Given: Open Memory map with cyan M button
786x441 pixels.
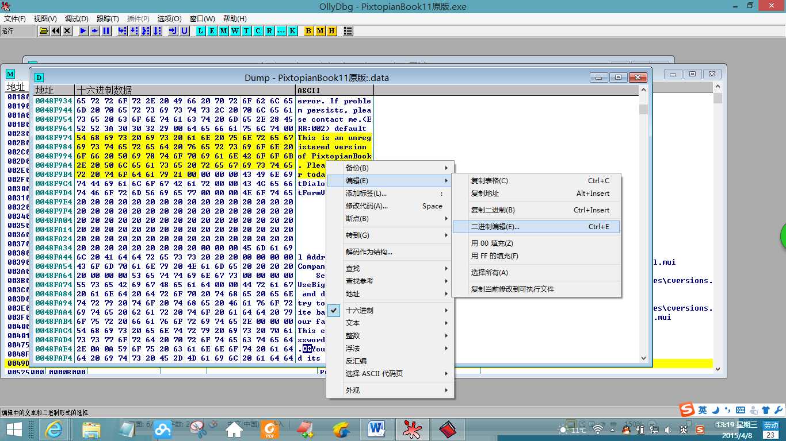Looking at the screenshot, I should click(224, 31).
